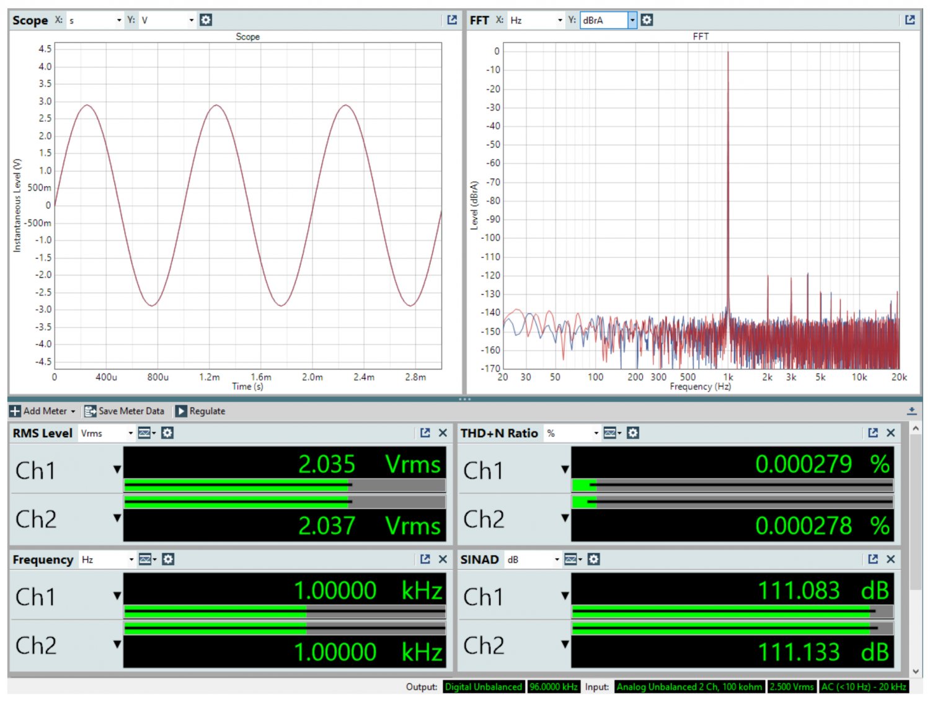Open Scope Y axis unit dropdown
930x704 pixels.
coord(167,20)
